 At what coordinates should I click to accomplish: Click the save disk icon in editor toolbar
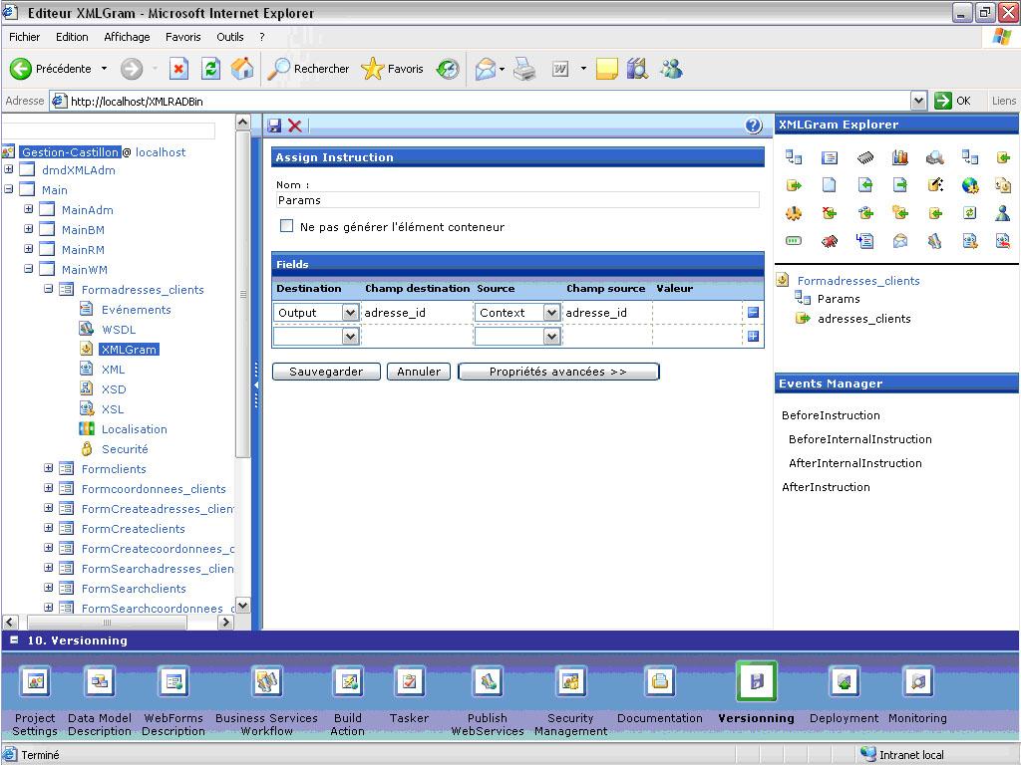coord(274,126)
